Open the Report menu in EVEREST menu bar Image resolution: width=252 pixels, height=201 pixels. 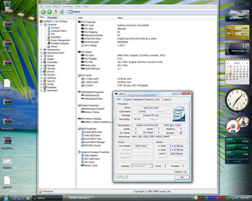click(57, 6)
